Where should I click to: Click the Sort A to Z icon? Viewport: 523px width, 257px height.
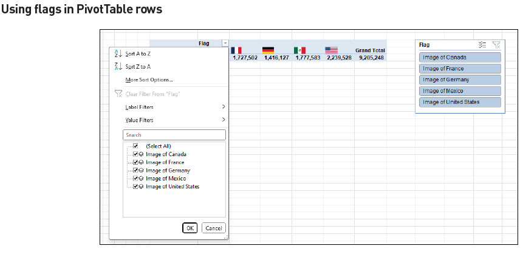pos(118,53)
